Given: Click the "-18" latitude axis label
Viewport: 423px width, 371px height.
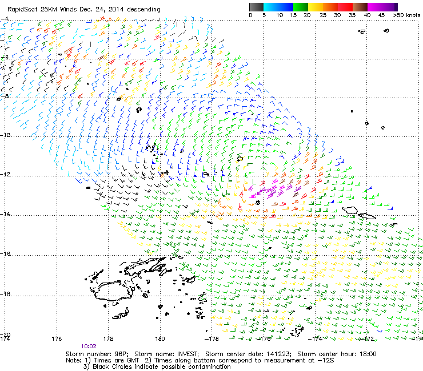Looking at the screenshot, I should tap(5, 294).
